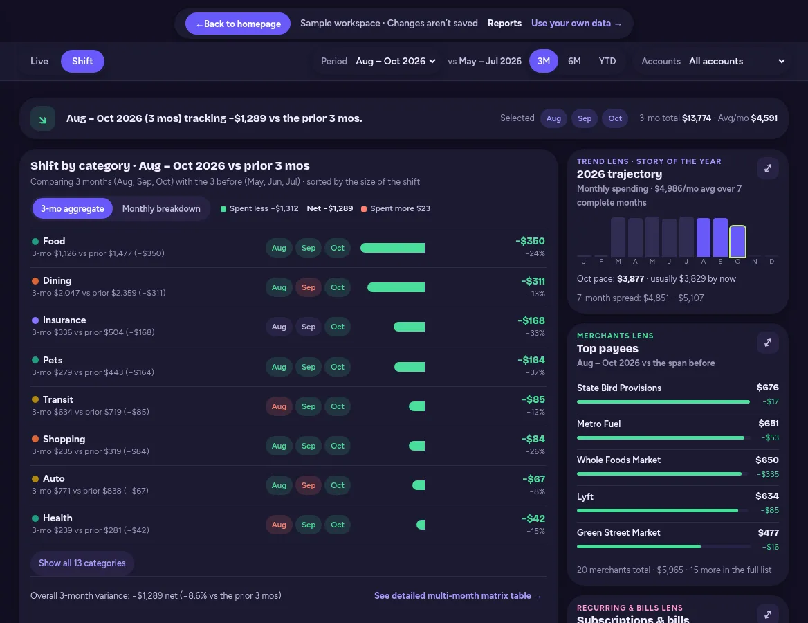Toggle Sep in the Selected months
The image size is (808, 623).
[585, 118]
